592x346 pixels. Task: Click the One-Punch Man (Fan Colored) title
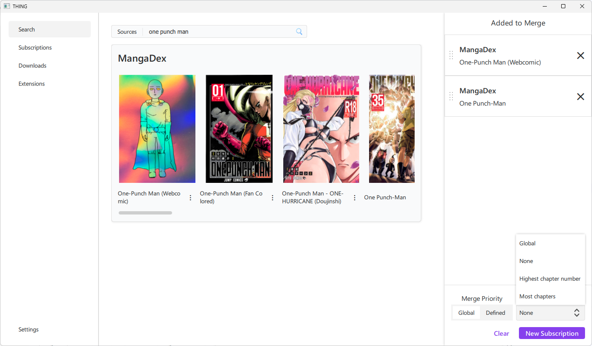tap(231, 197)
